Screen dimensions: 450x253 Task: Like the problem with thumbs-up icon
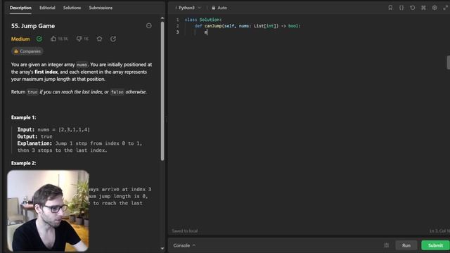(53, 39)
